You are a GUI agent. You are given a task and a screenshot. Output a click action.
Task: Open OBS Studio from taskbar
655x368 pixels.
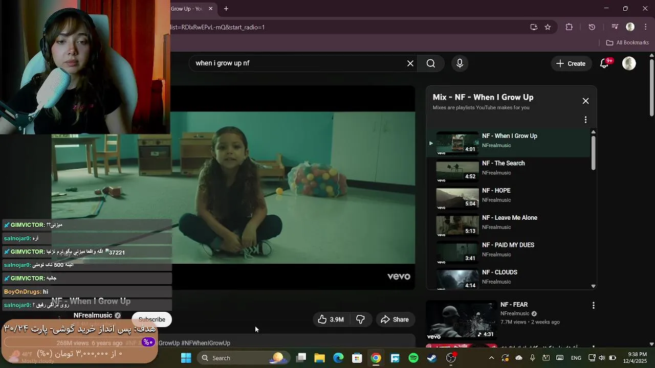(451, 358)
